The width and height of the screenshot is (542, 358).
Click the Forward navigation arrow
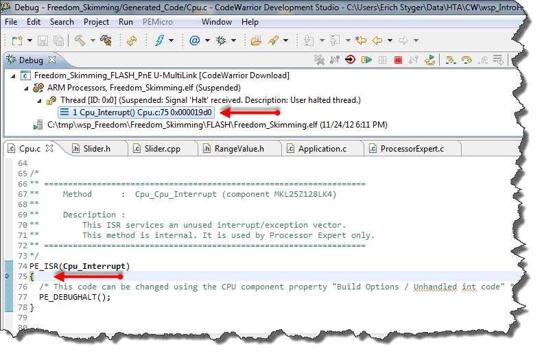403,40
